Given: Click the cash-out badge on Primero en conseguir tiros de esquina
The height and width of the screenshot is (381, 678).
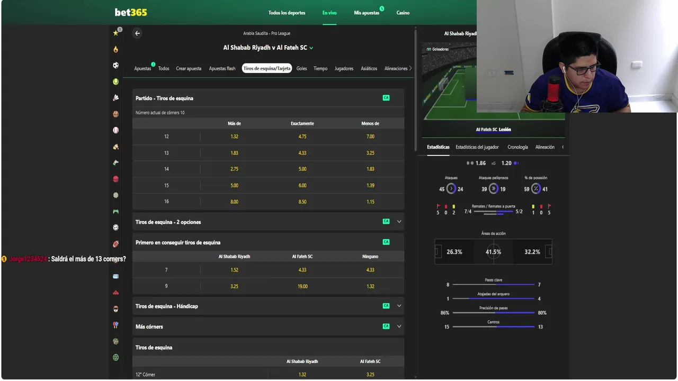Looking at the screenshot, I should (x=386, y=242).
